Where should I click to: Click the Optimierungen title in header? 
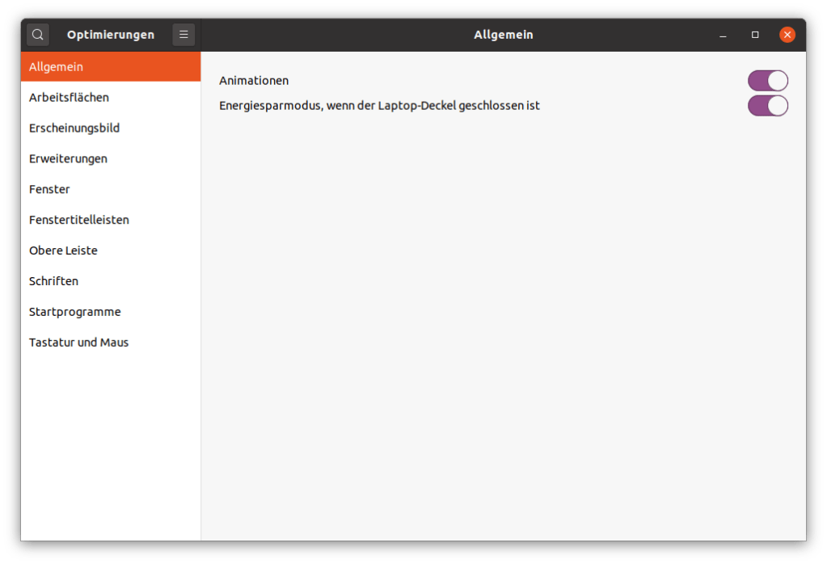(111, 35)
